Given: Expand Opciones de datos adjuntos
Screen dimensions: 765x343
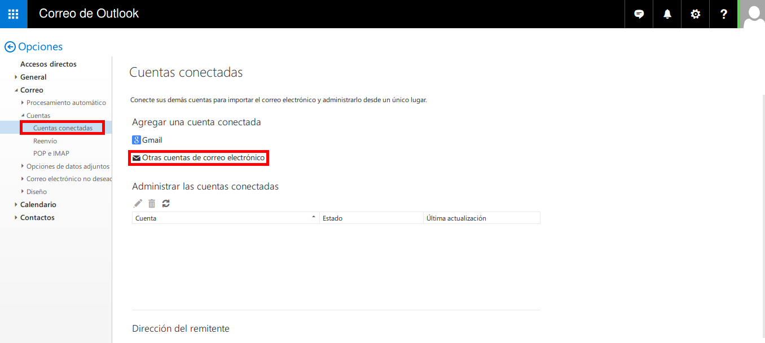Looking at the screenshot, I should pyautogui.click(x=23, y=166).
